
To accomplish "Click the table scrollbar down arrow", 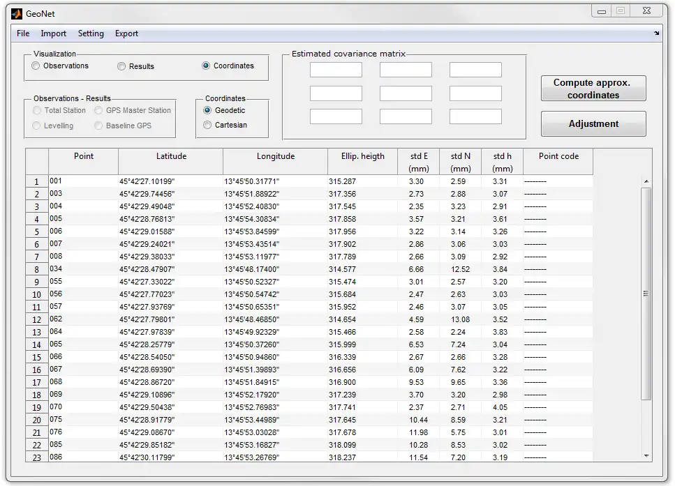I will point(646,456).
